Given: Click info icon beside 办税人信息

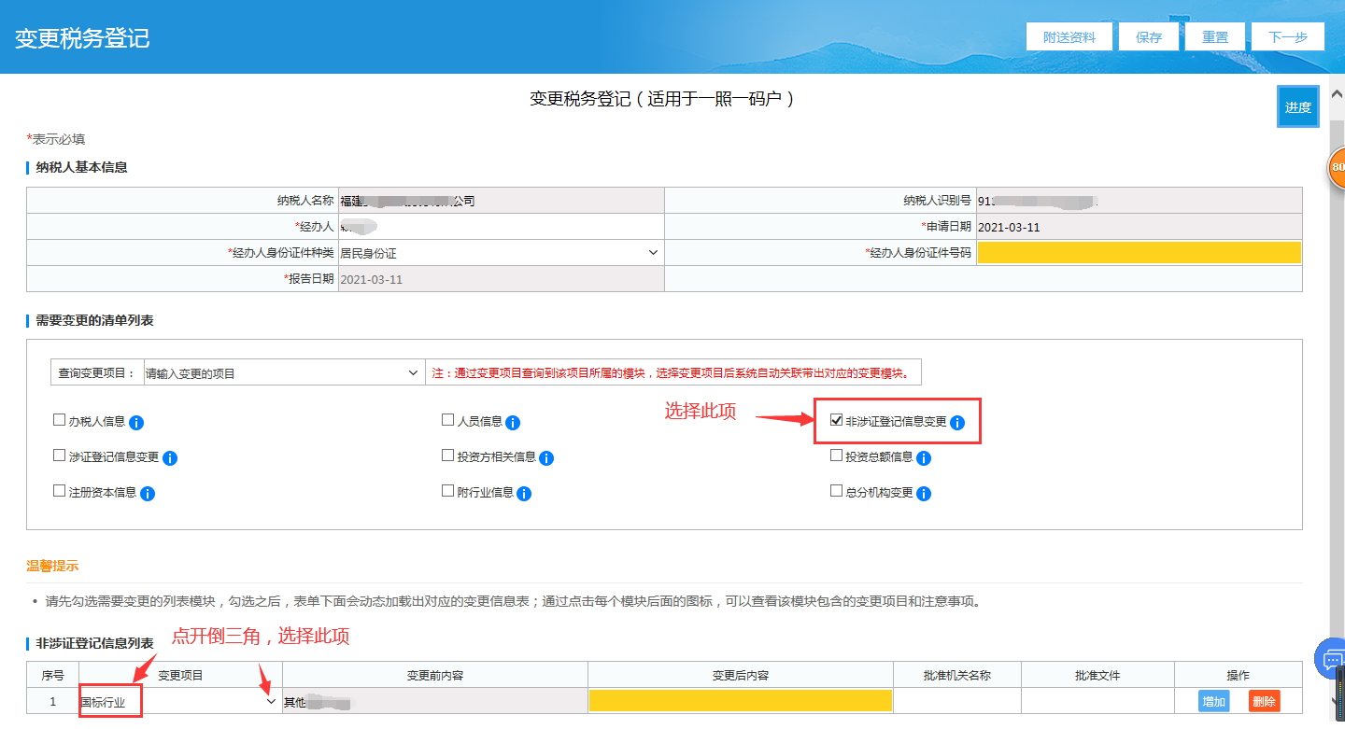Looking at the screenshot, I should (136, 423).
